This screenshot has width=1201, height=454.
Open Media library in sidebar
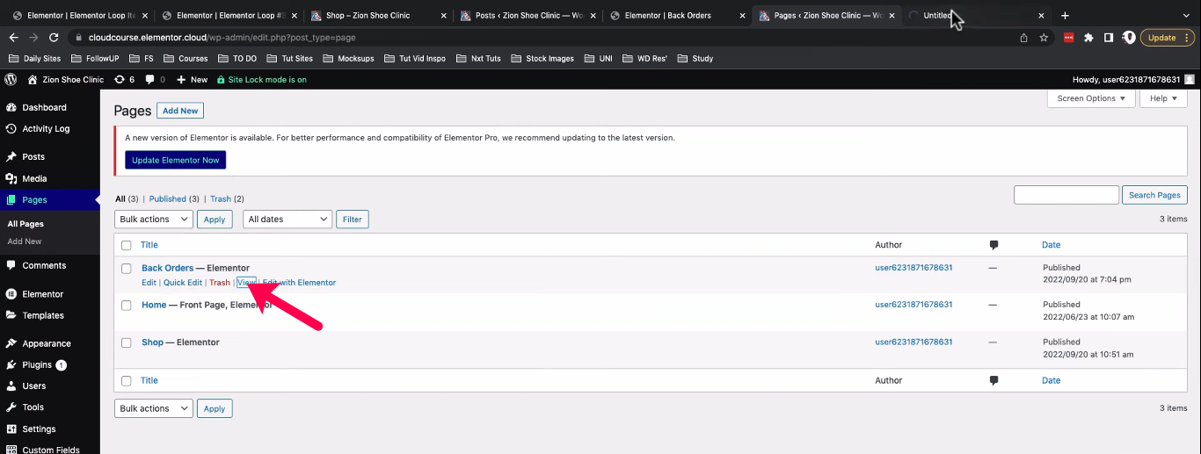click(34, 178)
